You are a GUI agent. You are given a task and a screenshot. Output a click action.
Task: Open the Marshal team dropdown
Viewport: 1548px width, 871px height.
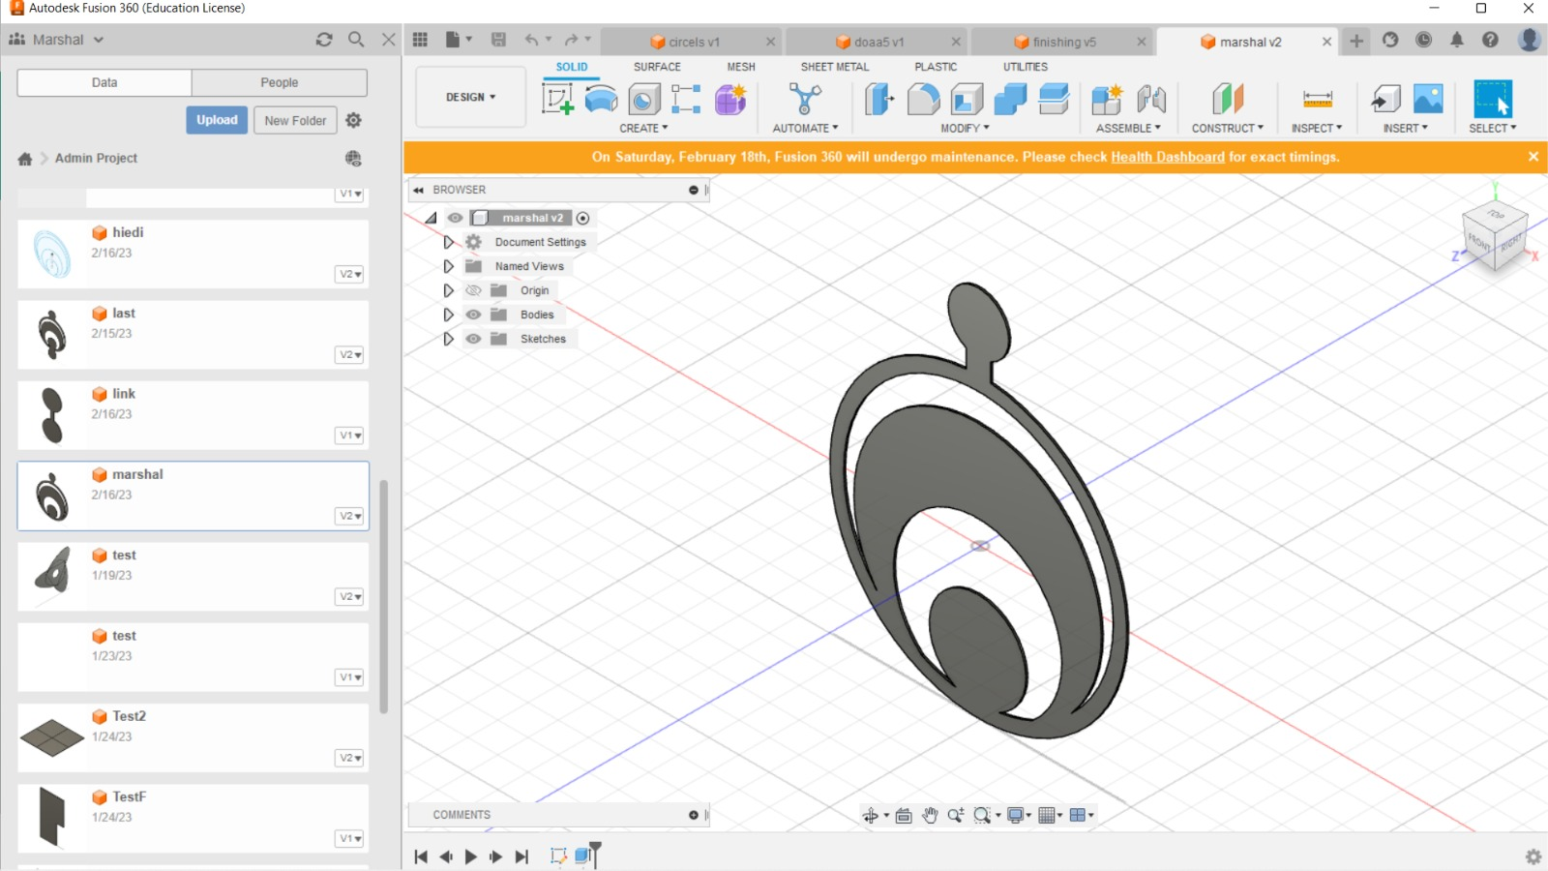click(57, 40)
